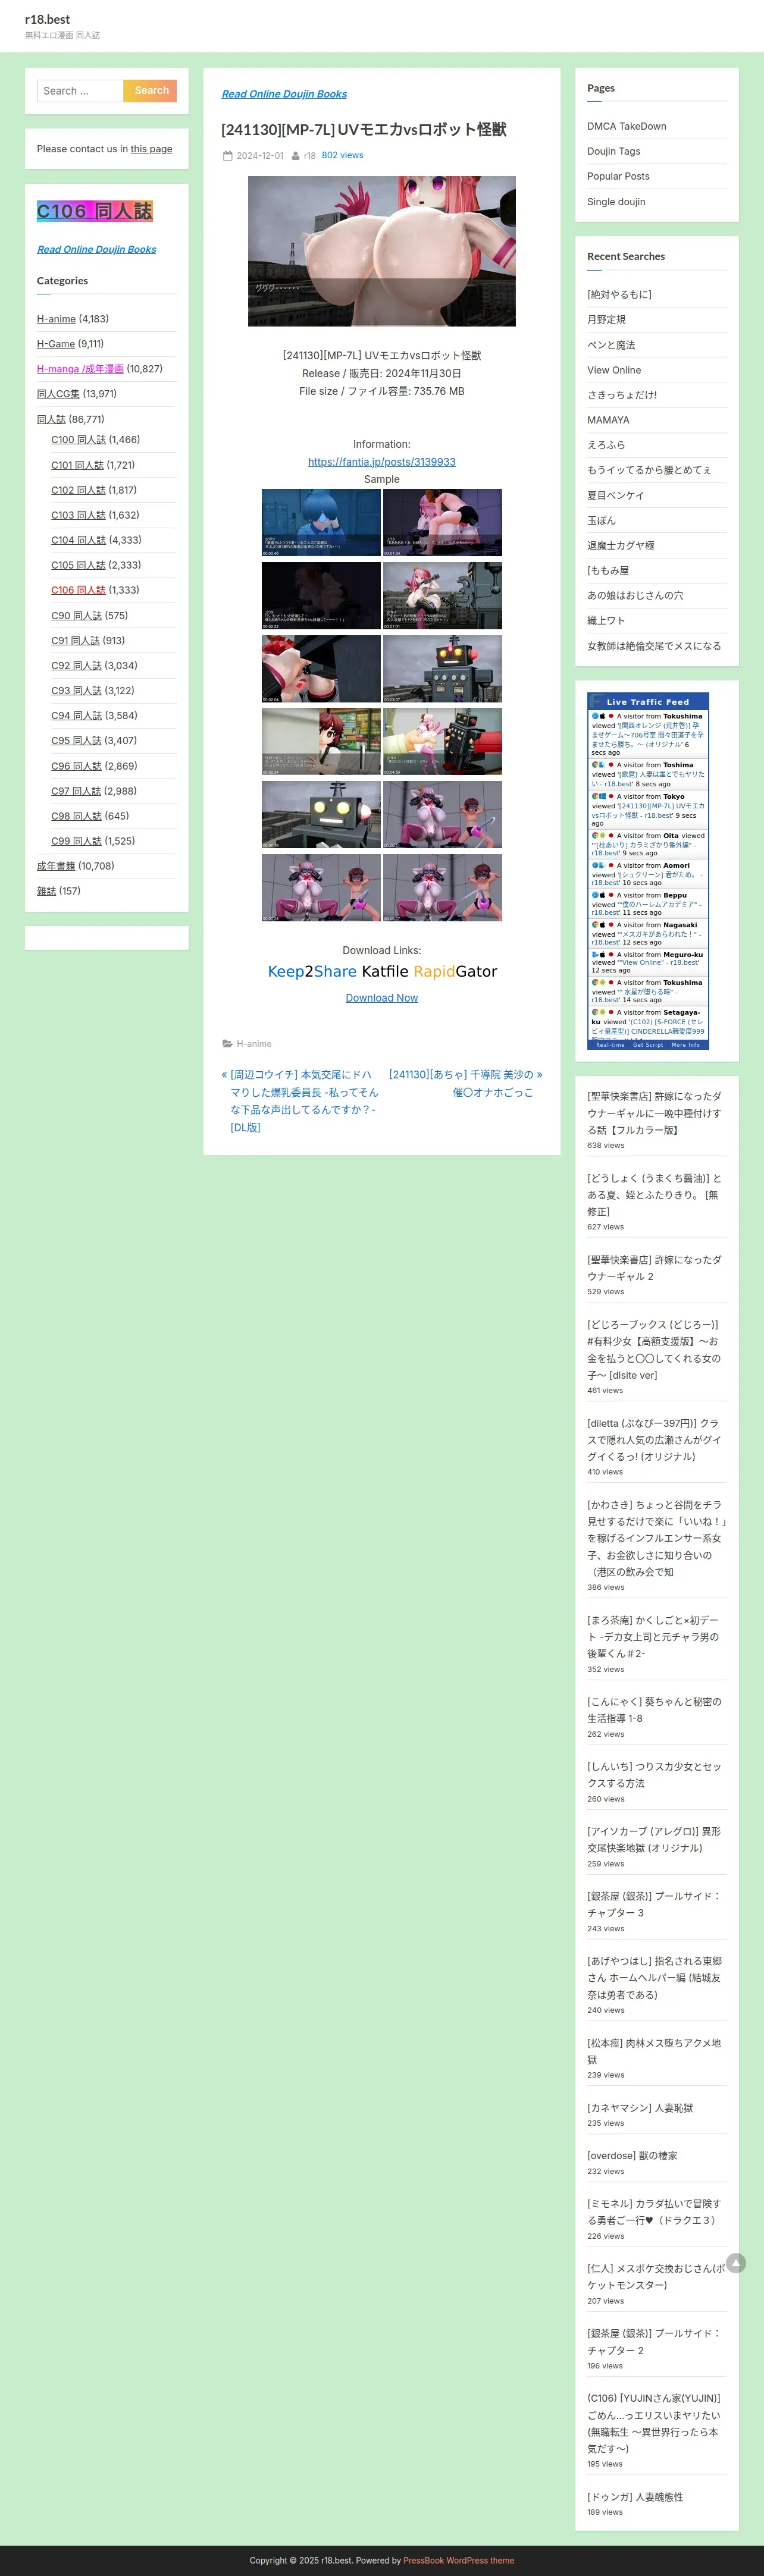Click the author icon next to r18
The width and height of the screenshot is (764, 2576).
coord(296,156)
